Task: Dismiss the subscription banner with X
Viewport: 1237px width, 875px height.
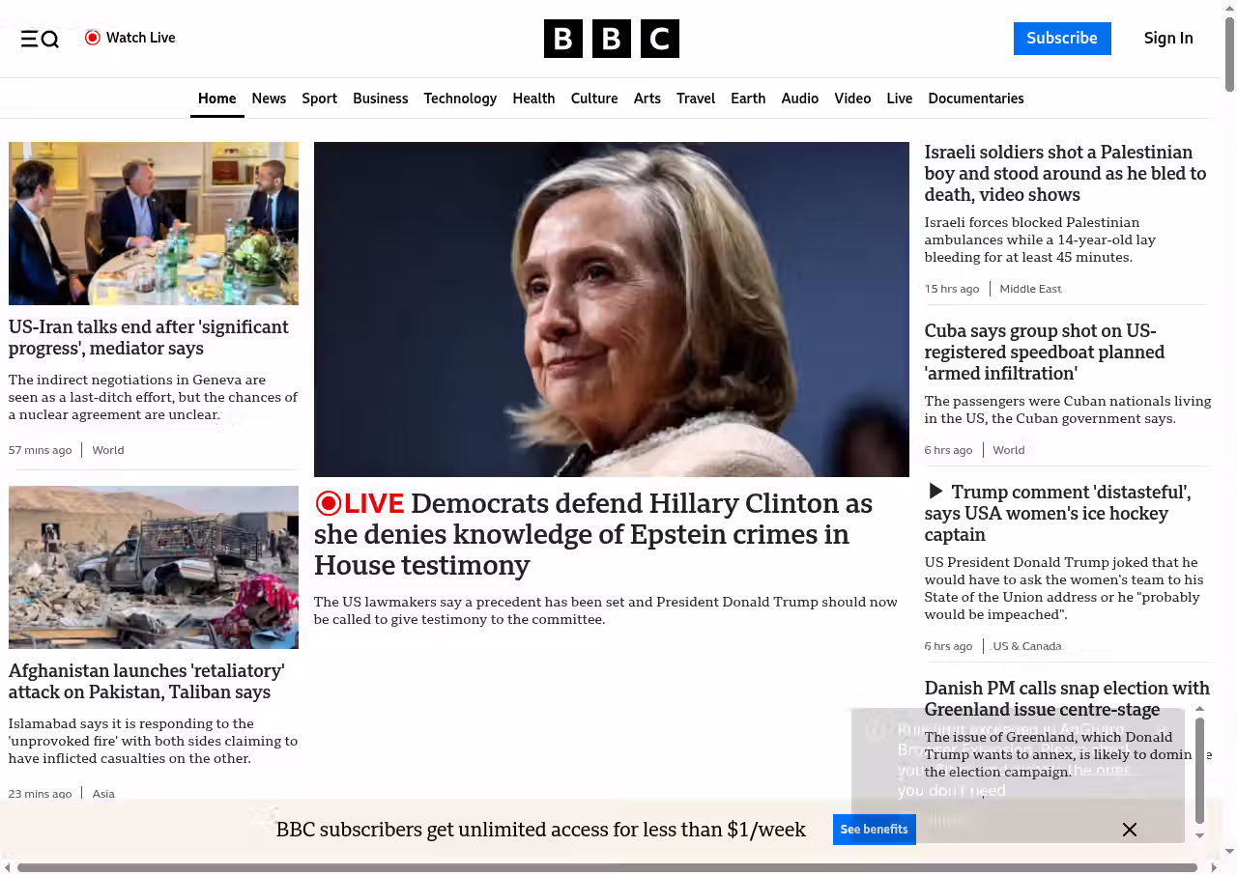Action: pyautogui.click(x=1129, y=830)
